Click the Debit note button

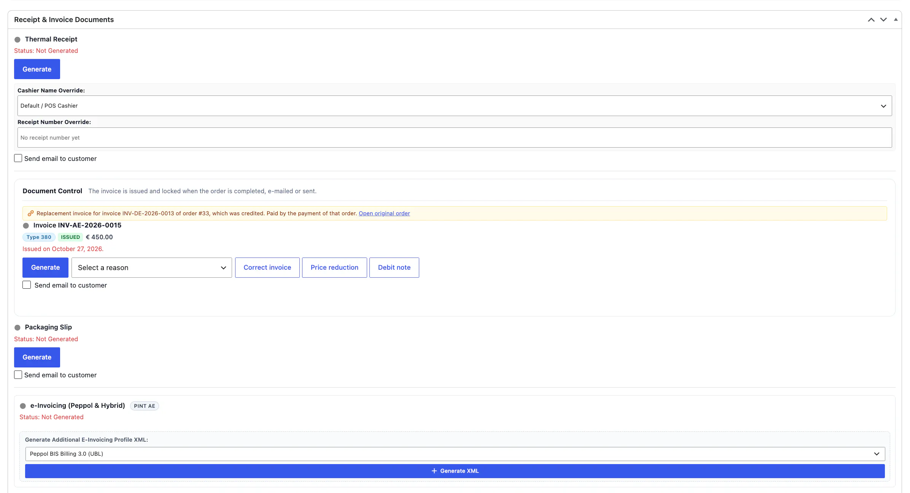click(394, 267)
